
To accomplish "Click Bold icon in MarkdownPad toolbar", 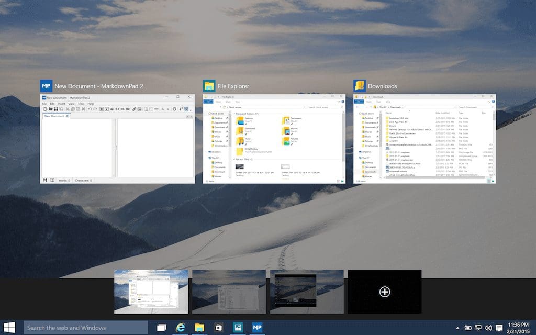I will [102, 109].
